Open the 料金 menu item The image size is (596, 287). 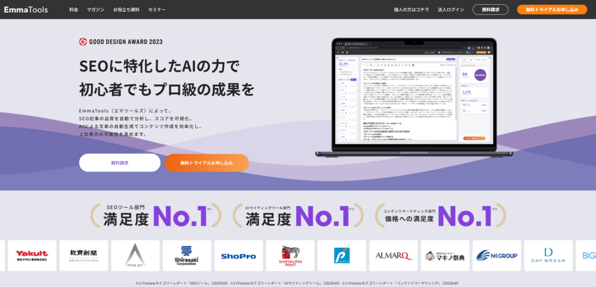74,9
